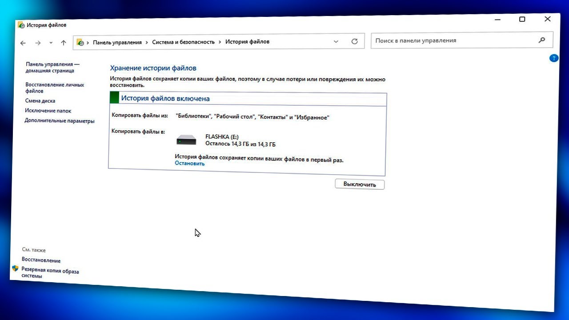Click Остановить link
The image size is (569, 320).
(190, 163)
